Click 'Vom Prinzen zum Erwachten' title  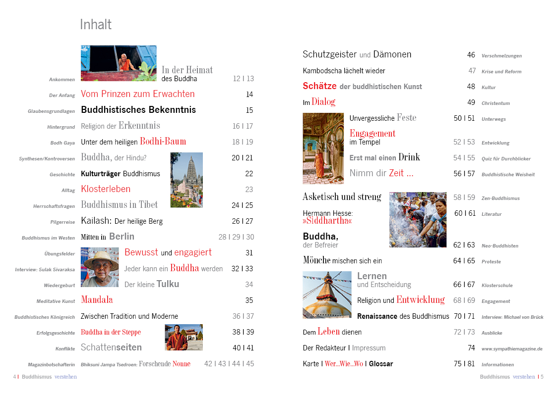point(138,94)
